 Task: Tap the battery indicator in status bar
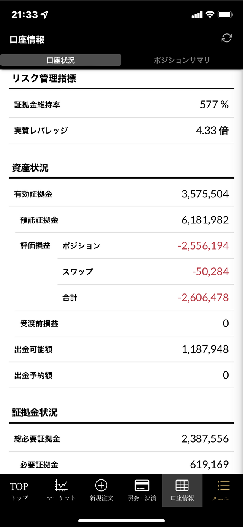click(x=225, y=15)
